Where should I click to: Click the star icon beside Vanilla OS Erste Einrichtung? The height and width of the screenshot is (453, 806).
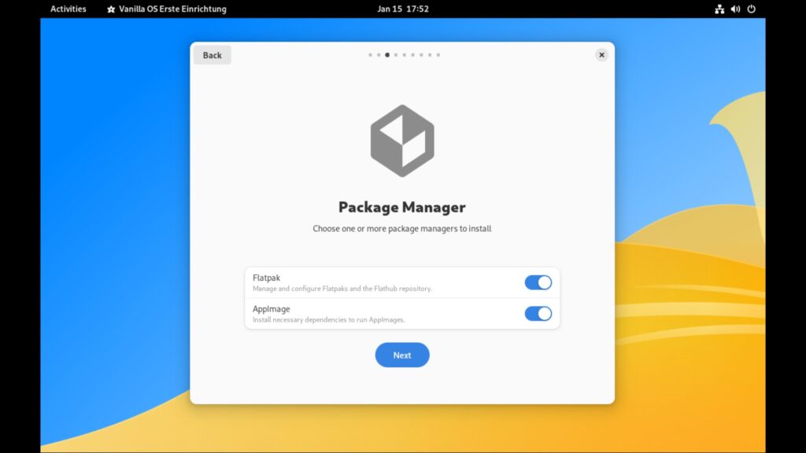(x=111, y=9)
